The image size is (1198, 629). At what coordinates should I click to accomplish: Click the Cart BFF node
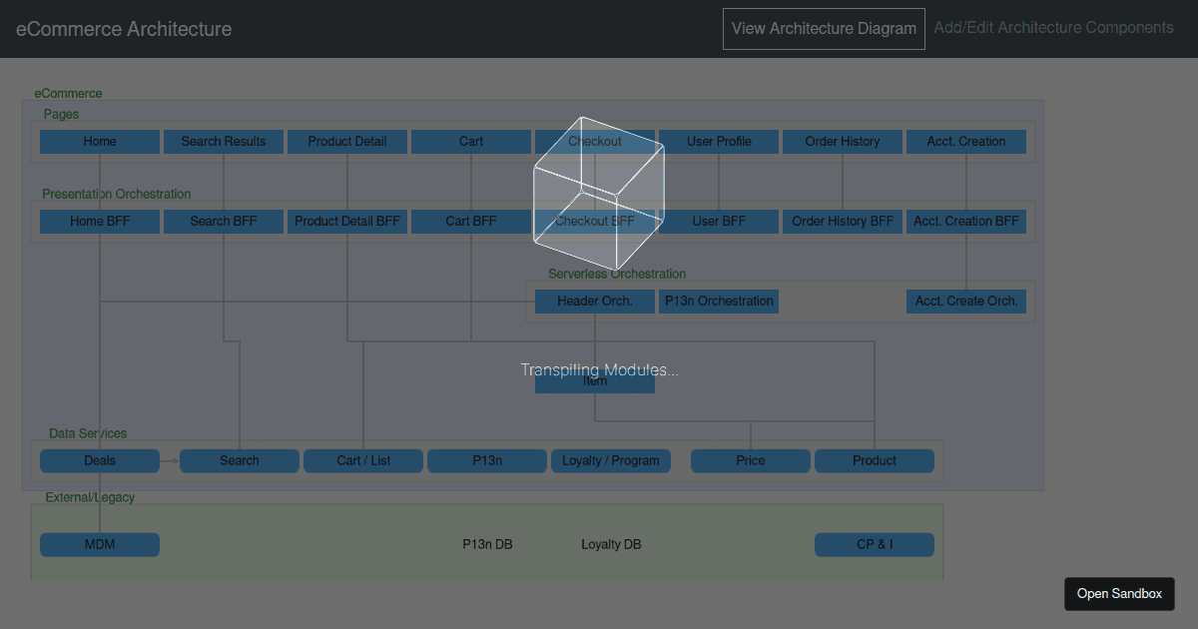pyautogui.click(x=470, y=221)
